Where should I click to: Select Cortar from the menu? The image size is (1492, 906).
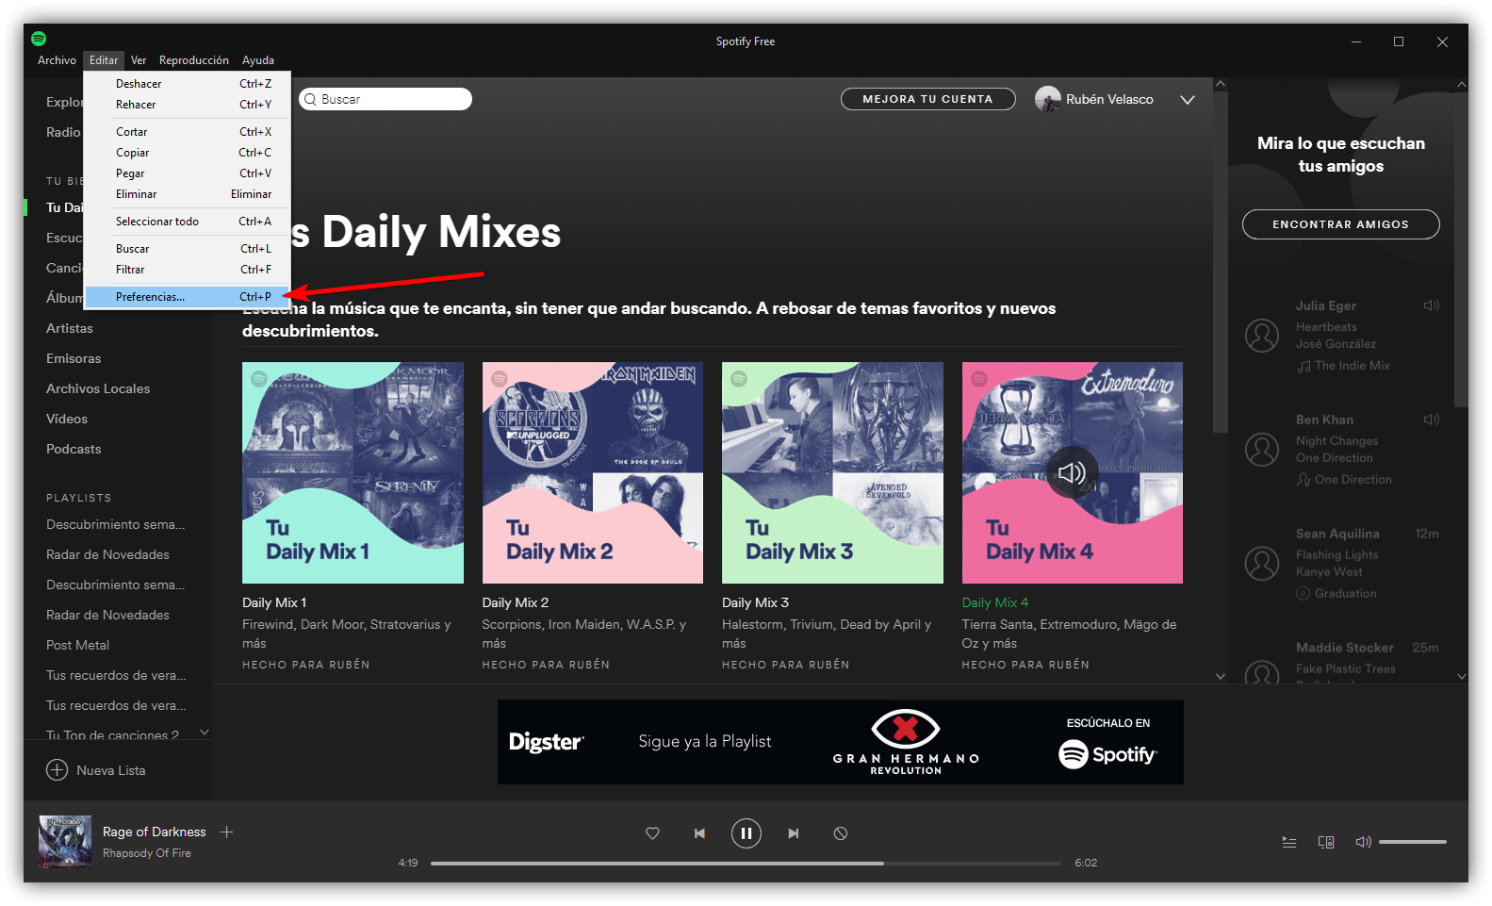187,132
